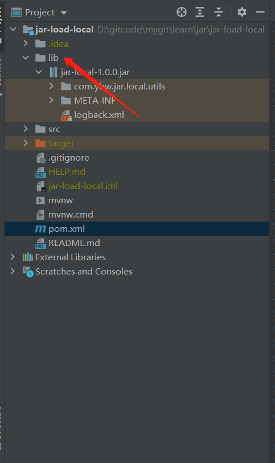Expand the com.ybw.jar.local.utils package

click(x=51, y=86)
